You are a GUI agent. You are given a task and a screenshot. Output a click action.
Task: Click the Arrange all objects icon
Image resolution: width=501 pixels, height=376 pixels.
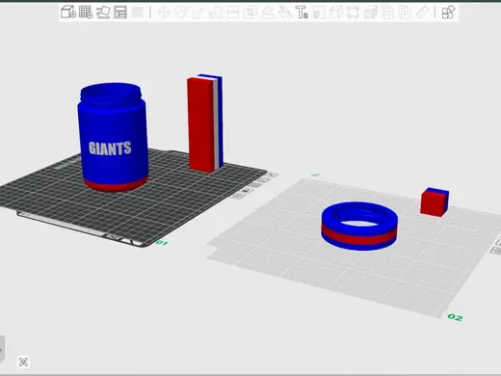pos(120,13)
